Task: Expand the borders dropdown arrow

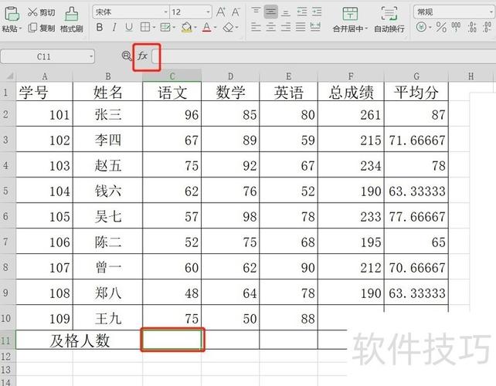Action: point(154,28)
